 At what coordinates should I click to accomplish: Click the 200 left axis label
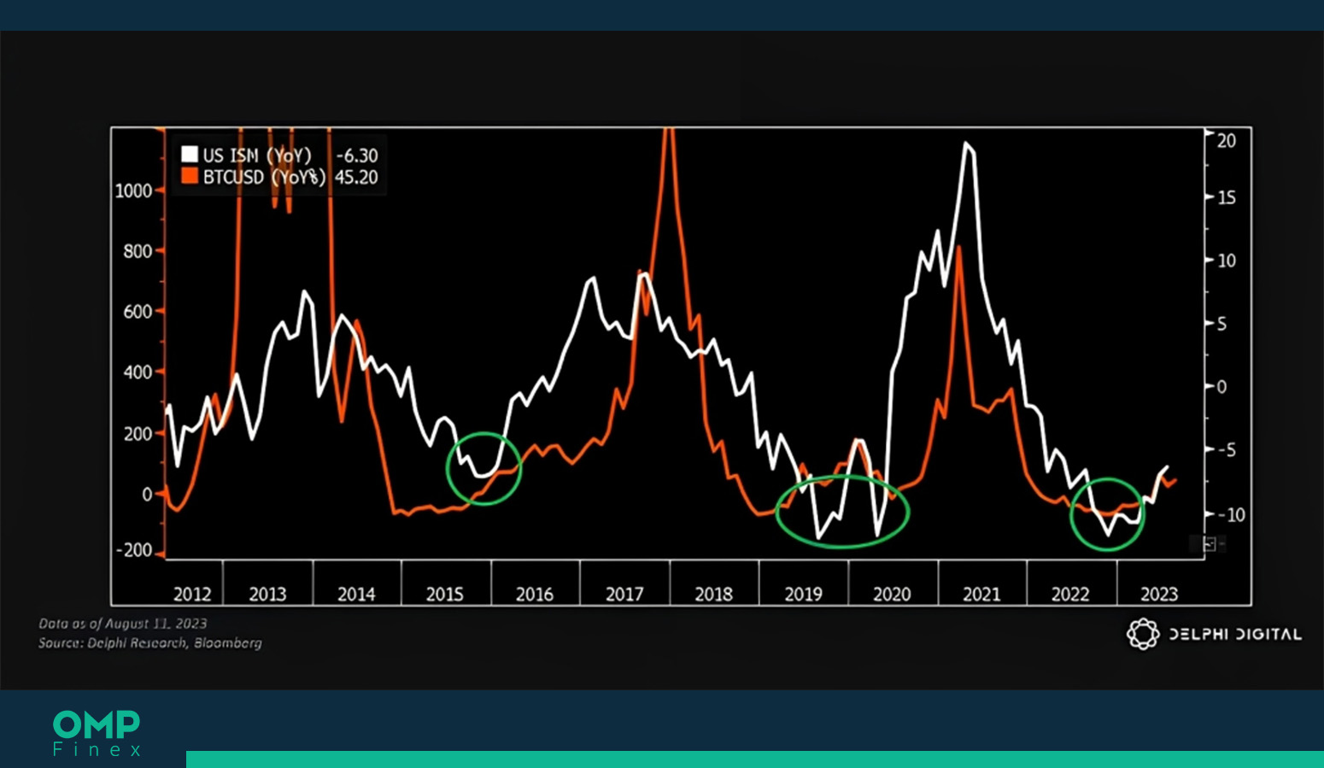pyautogui.click(x=138, y=434)
